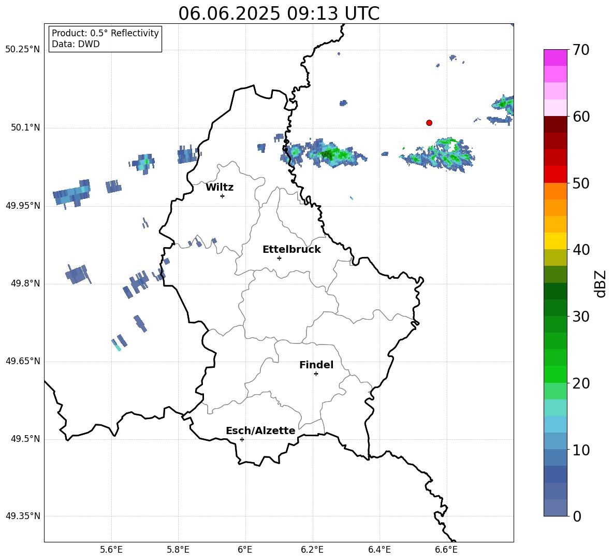
Task: Click the 49.65°N latitude label
Action: [x=23, y=361]
